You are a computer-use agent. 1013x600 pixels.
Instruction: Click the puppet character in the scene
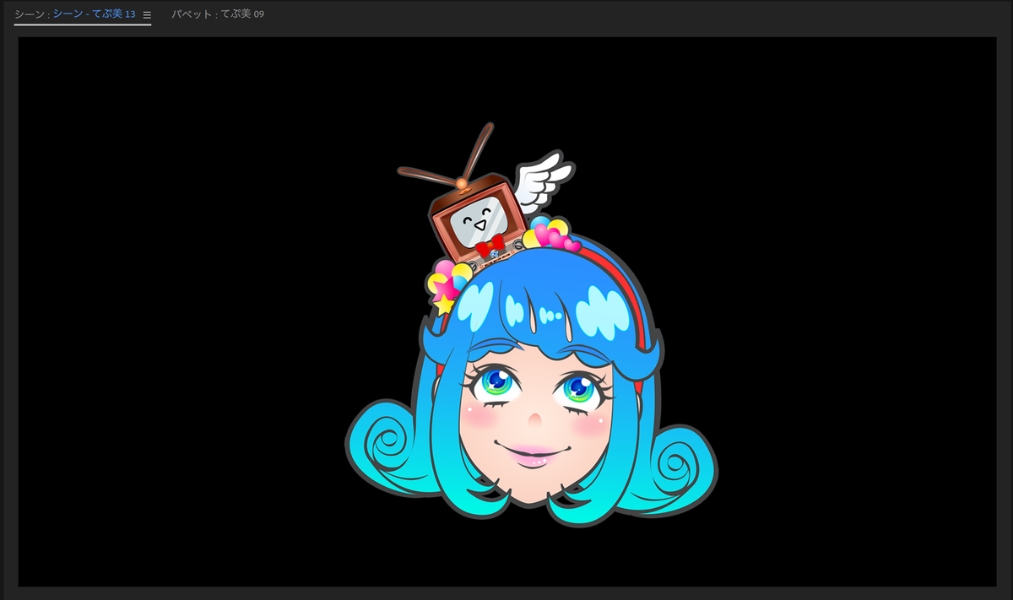(531, 326)
